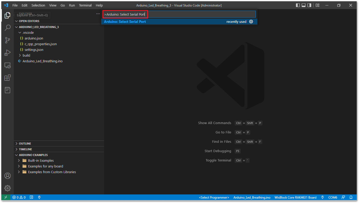The image size is (359, 203).
Task: Collapse the .vscode folder
Action: click(x=59, y=33)
